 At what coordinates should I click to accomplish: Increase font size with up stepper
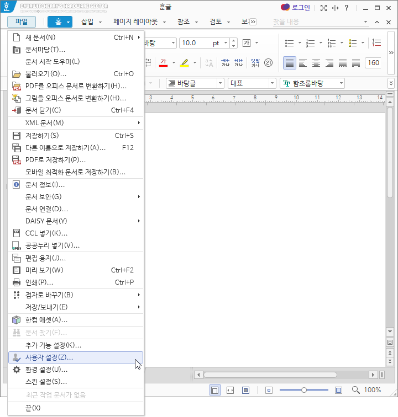tap(233, 41)
